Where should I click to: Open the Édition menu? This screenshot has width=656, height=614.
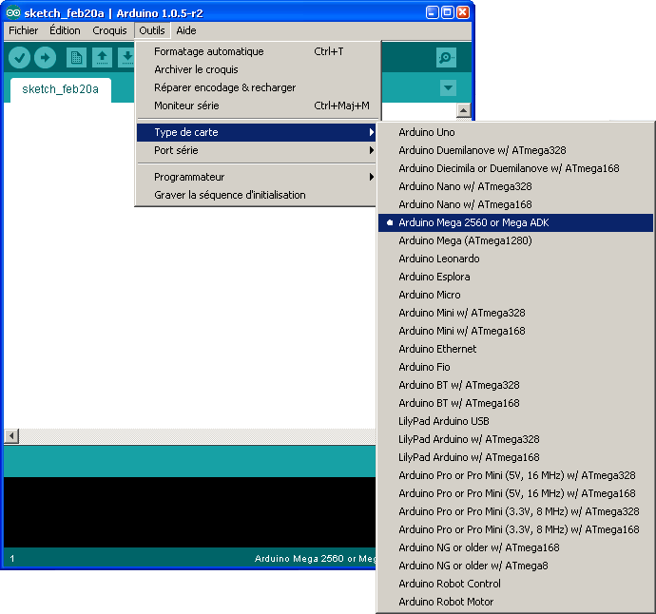[65, 30]
